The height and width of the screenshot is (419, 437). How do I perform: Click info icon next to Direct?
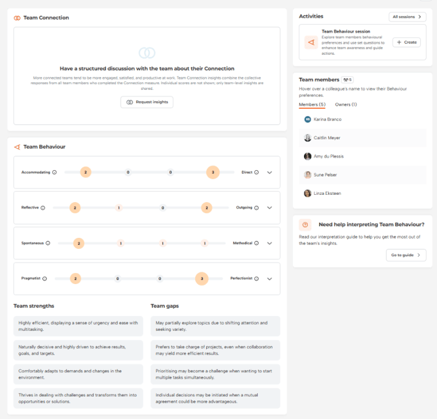coord(256,172)
